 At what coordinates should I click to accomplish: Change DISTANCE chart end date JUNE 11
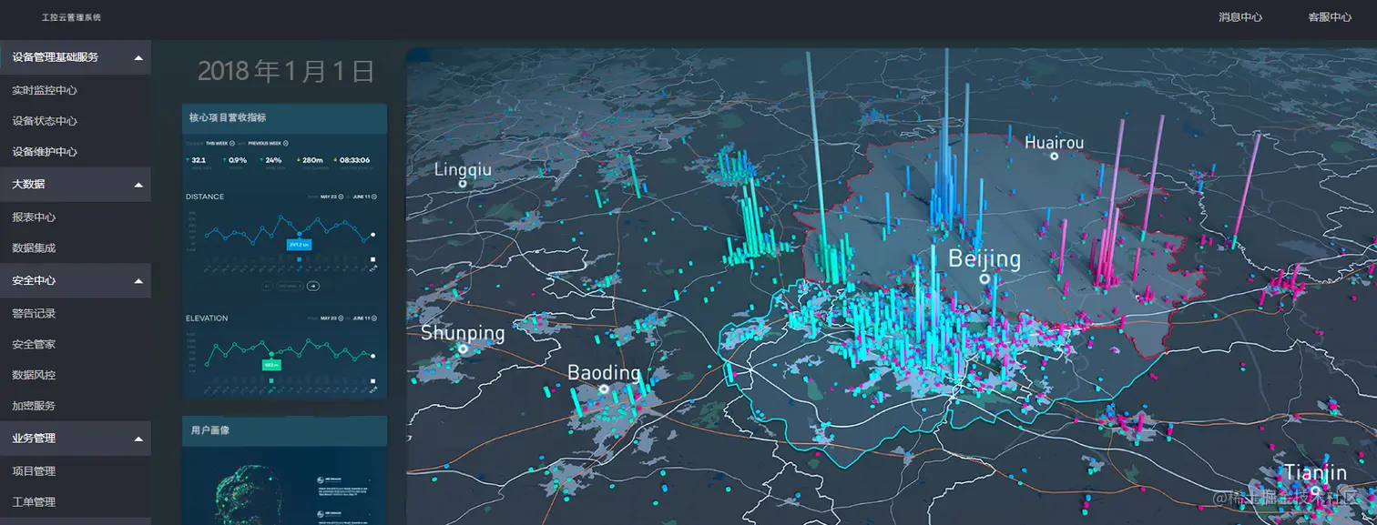364,197
